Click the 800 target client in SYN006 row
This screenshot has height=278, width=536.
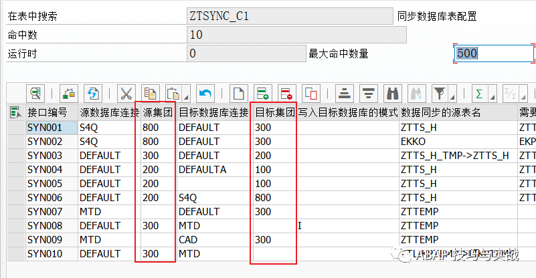click(275, 197)
